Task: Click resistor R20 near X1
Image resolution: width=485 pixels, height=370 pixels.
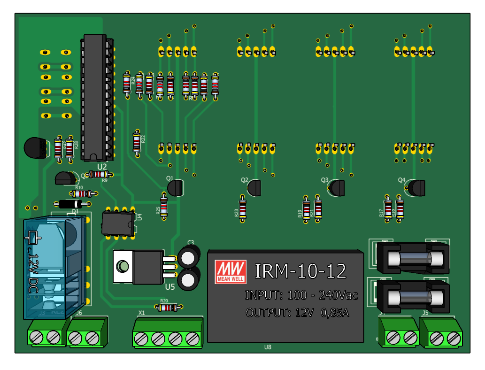Action: click(x=167, y=308)
